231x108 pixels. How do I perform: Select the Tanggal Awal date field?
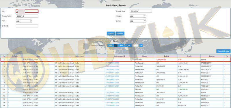point(141,11)
